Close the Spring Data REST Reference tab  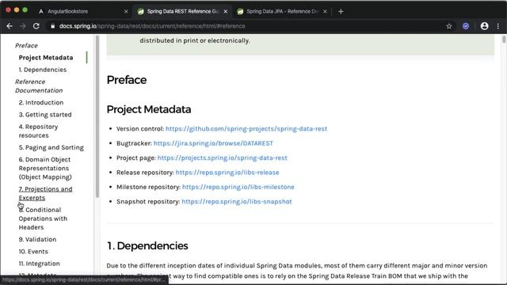(226, 12)
